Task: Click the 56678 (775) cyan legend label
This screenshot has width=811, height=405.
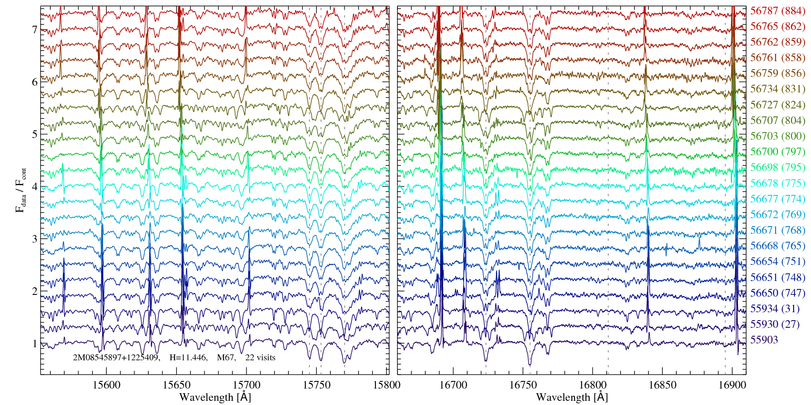Action: click(777, 183)
